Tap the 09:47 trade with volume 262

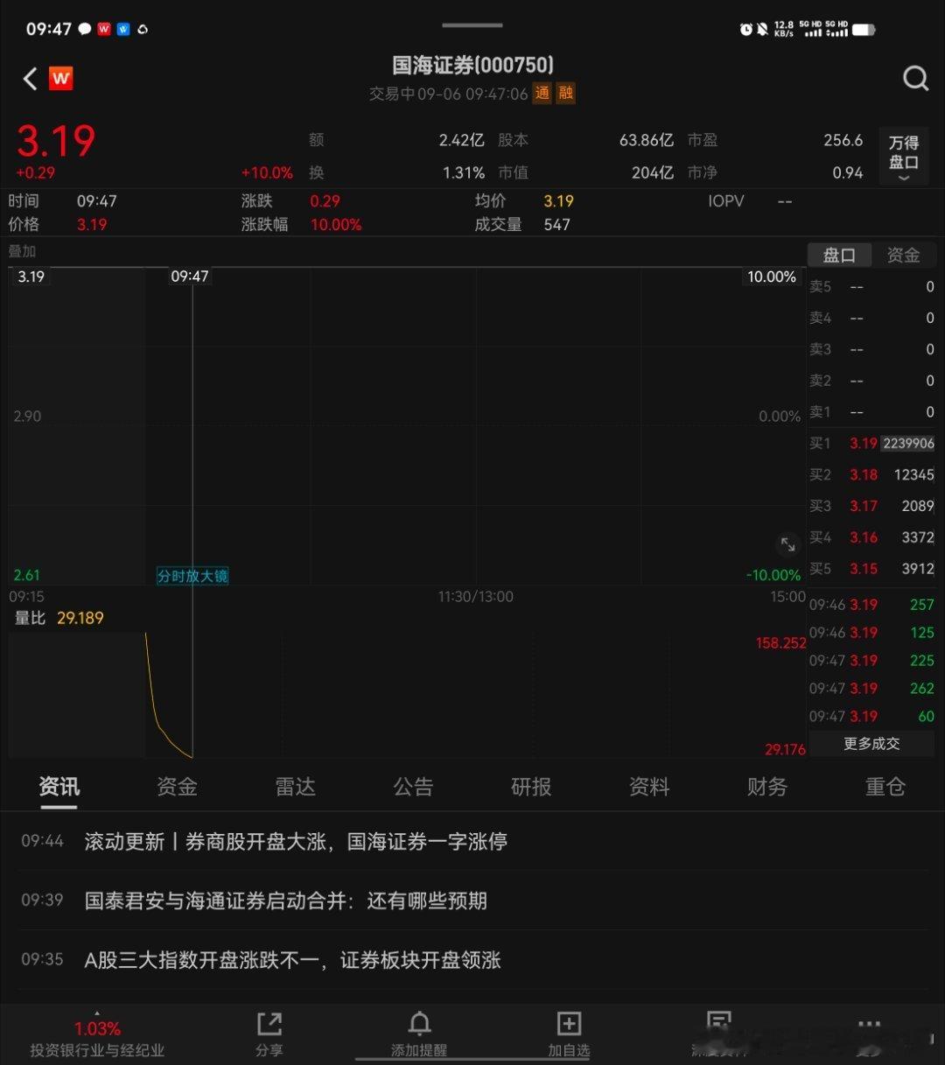[871, 689]
